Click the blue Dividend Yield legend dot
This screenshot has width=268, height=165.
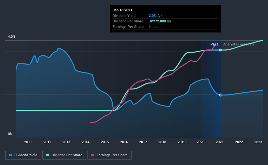(x=10, y=155)
